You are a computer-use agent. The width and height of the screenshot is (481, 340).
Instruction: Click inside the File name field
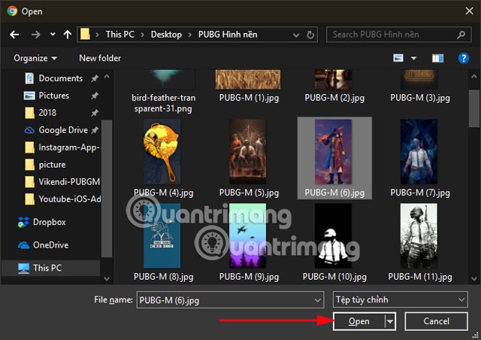(x=225, y=299)
